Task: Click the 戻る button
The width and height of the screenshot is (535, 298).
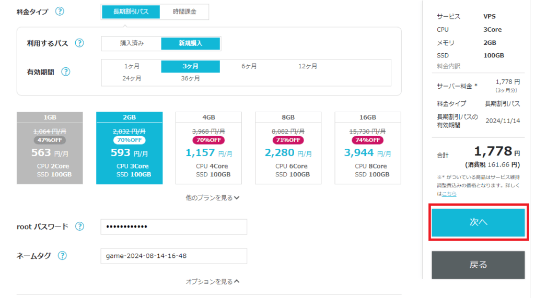Action: pyautogui.click(x=478, y=265)
